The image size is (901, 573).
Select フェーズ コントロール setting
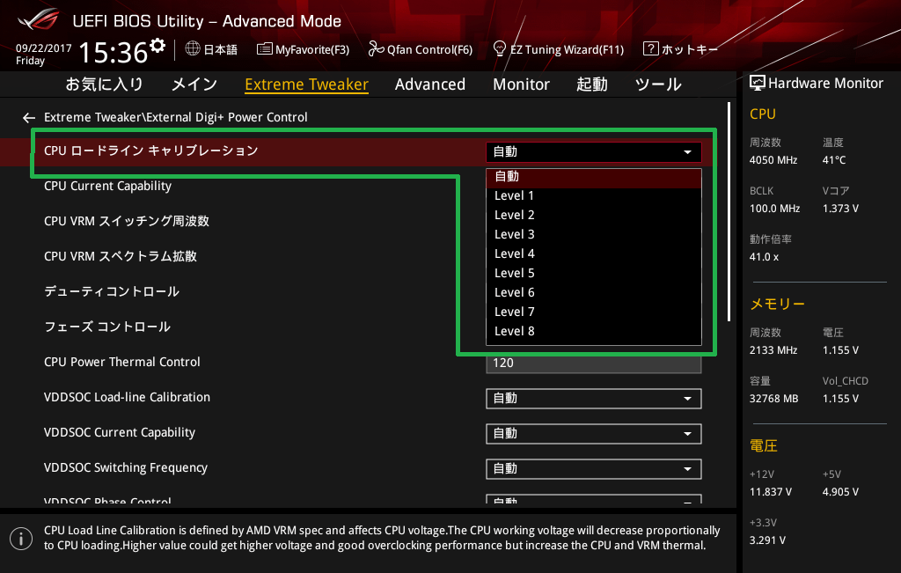[x=106, y=327]
